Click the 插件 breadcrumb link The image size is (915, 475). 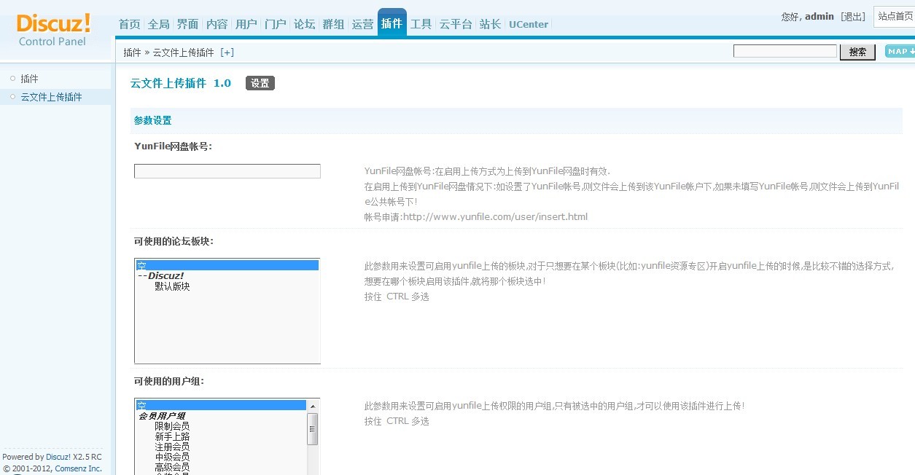132,52
